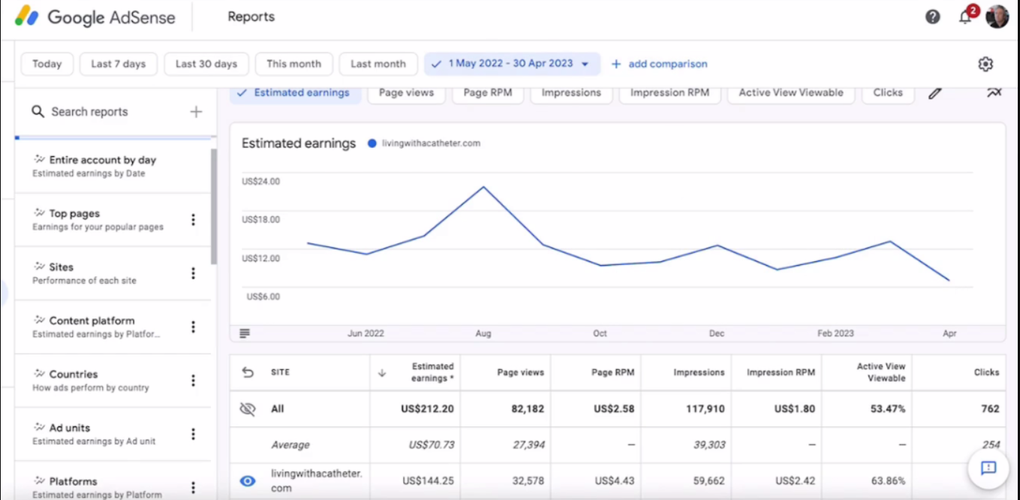
Task: Sort by Clicks column header
Action: pyautogui.click(x=986, y=372)
